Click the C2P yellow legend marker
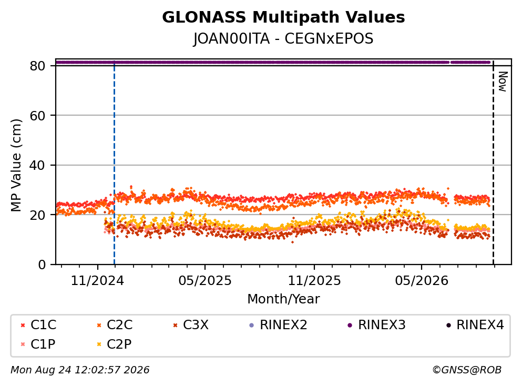522x386 pixels. click(x=99, y=344)
